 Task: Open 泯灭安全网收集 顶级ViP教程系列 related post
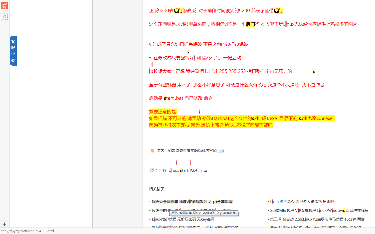point(192,202)
